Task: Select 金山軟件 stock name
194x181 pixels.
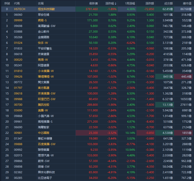Action: tap(43, 32)
